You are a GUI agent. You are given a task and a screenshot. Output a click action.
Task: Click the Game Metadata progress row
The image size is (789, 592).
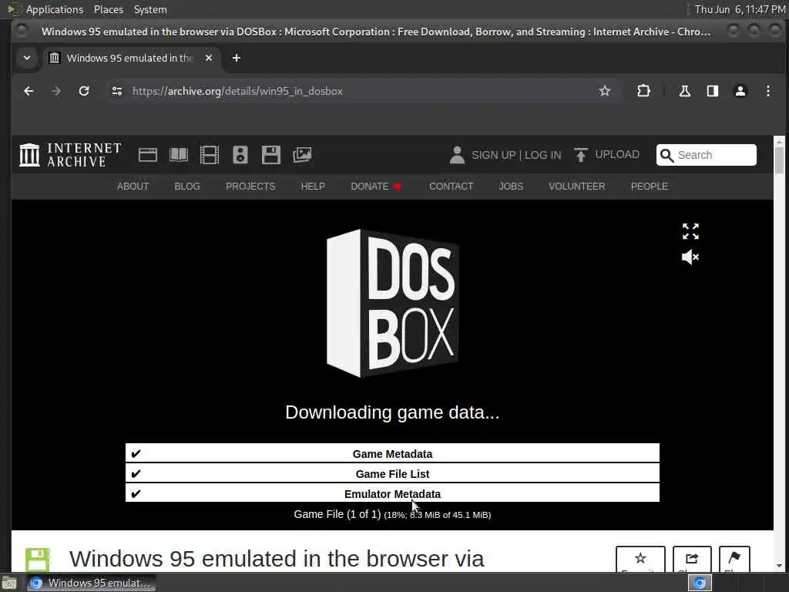(x=392, y=453)
